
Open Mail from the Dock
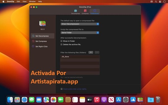pyautogui.click(x=39, y=100)
